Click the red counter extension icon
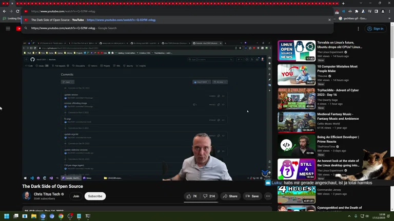The image size is (394, 221). (x=337, y=12)
